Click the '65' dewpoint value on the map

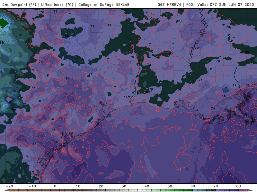[2, 43]
